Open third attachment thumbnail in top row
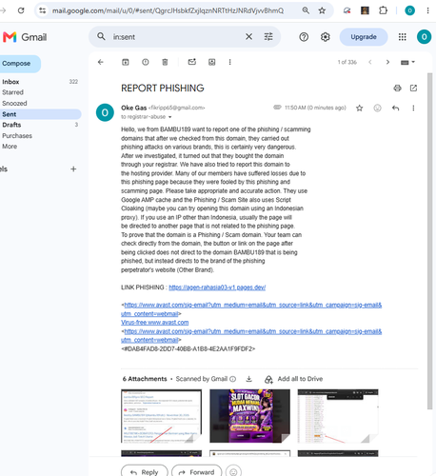 (338, 416)
